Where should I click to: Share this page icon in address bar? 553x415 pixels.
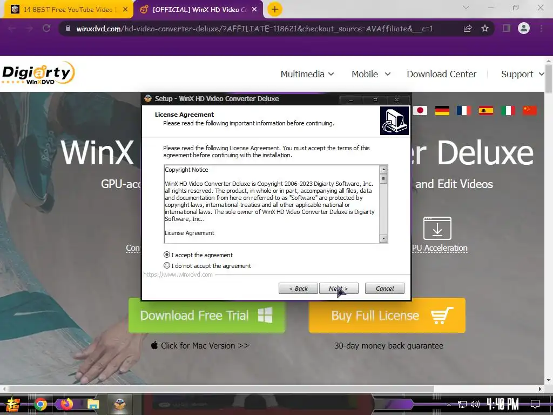coord(468,28)
